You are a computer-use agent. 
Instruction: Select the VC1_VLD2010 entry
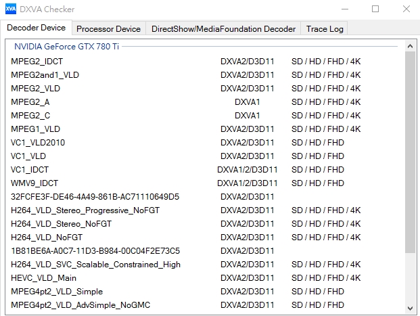[39, 143]
